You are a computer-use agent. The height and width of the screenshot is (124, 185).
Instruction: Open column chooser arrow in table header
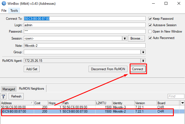click(x=182, y=103)
